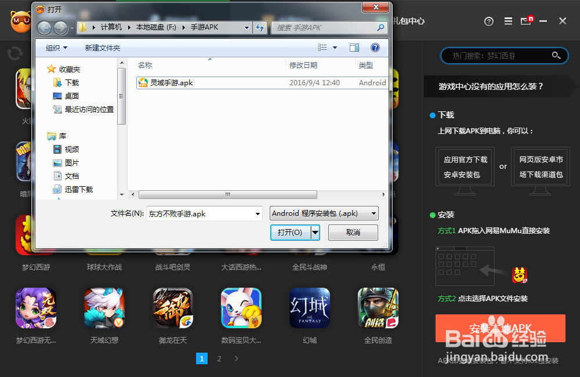Select 图片 library
The width and height of the screenshot is (580, 377).
click(x=66, y=163)
